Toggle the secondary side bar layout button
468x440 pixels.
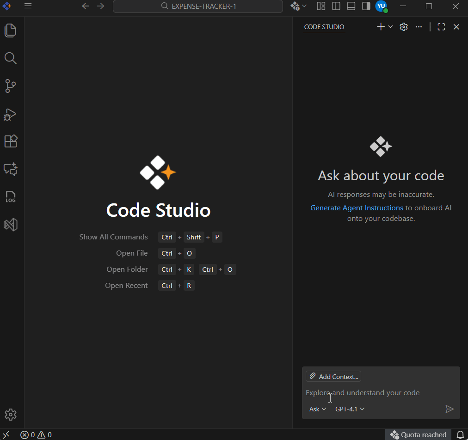[x=366, y=6]
